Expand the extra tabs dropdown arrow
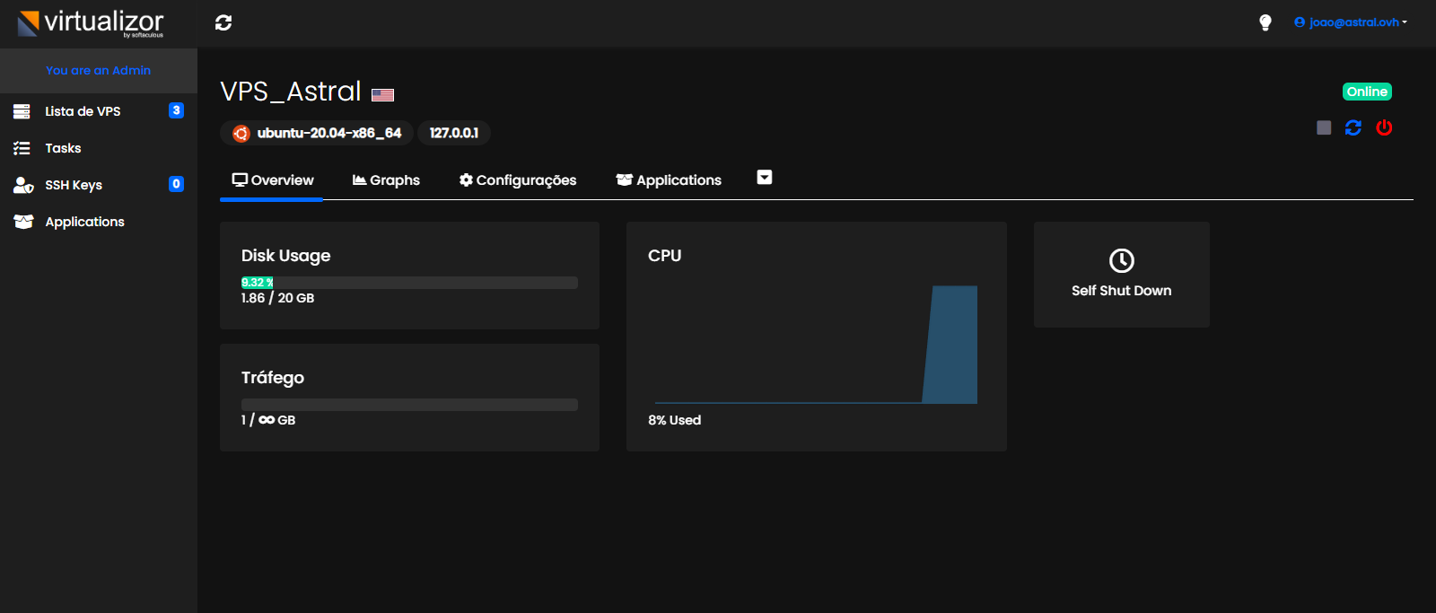1436x613 pixels. pos(765,178)
